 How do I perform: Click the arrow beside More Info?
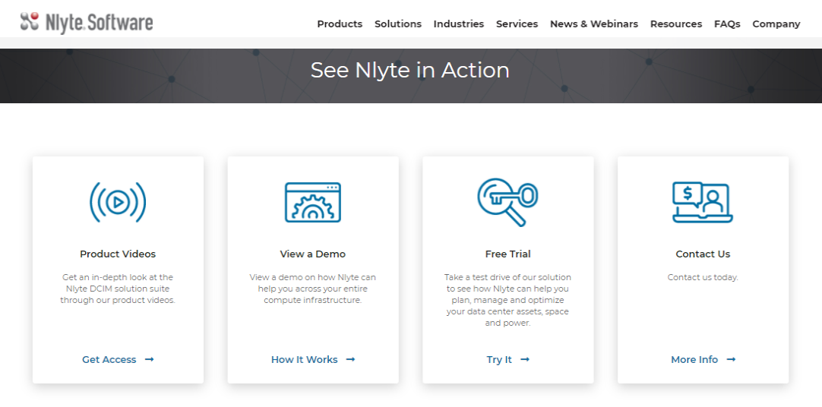[731, 360]
